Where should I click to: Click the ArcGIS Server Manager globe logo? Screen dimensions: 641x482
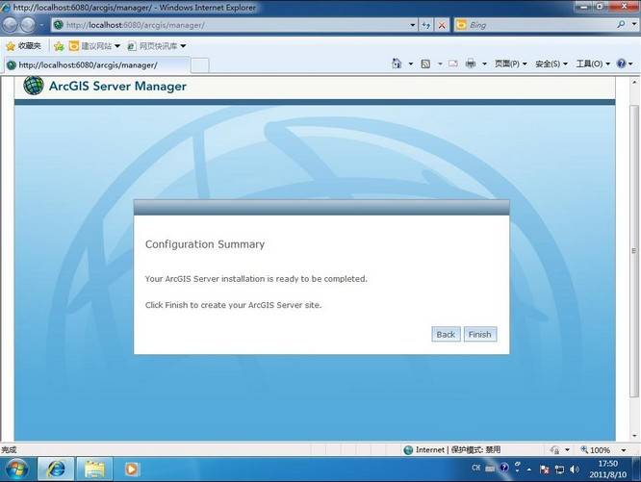(x=34, y=86)
